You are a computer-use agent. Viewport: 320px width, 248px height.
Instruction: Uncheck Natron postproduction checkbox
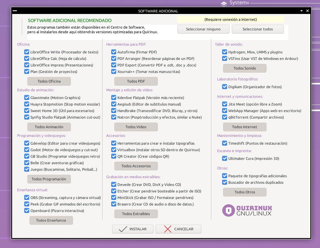click(114, 117)
